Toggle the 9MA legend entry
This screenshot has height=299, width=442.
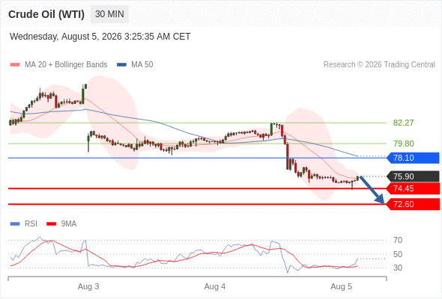tap(61, 224)
